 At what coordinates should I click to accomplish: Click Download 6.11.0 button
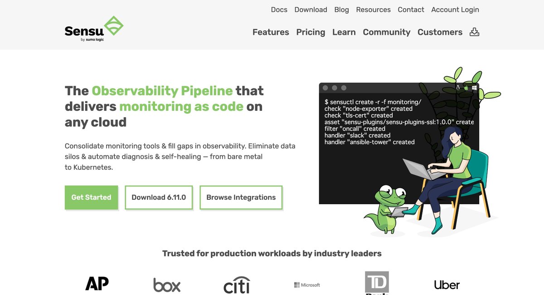click(159, 197)
